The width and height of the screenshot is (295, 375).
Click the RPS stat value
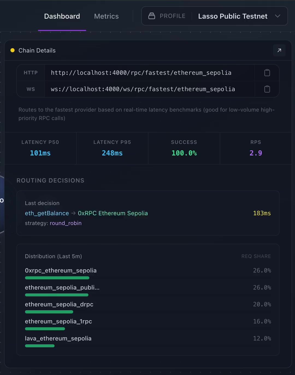(256, 153)
